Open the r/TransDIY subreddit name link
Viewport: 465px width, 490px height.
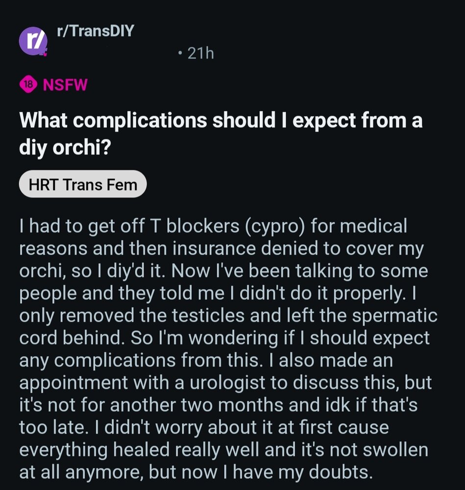click(x=96, y=32)
